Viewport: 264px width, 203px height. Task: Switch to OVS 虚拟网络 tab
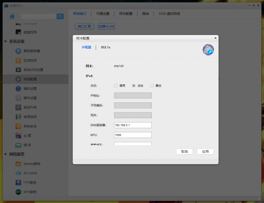pos(169,14)
